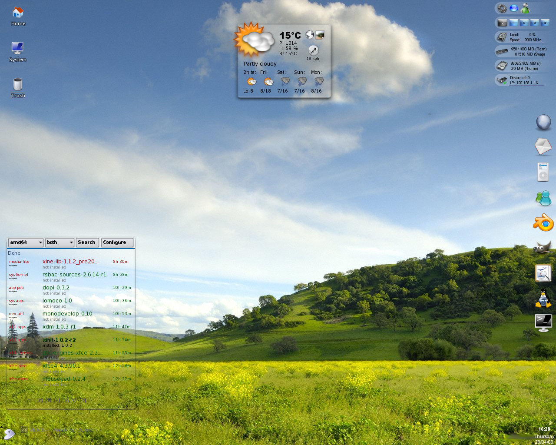This screenshot has height=445, width=556.
Task: Open the 'both' filter dropdown
Action: [60, 242]
